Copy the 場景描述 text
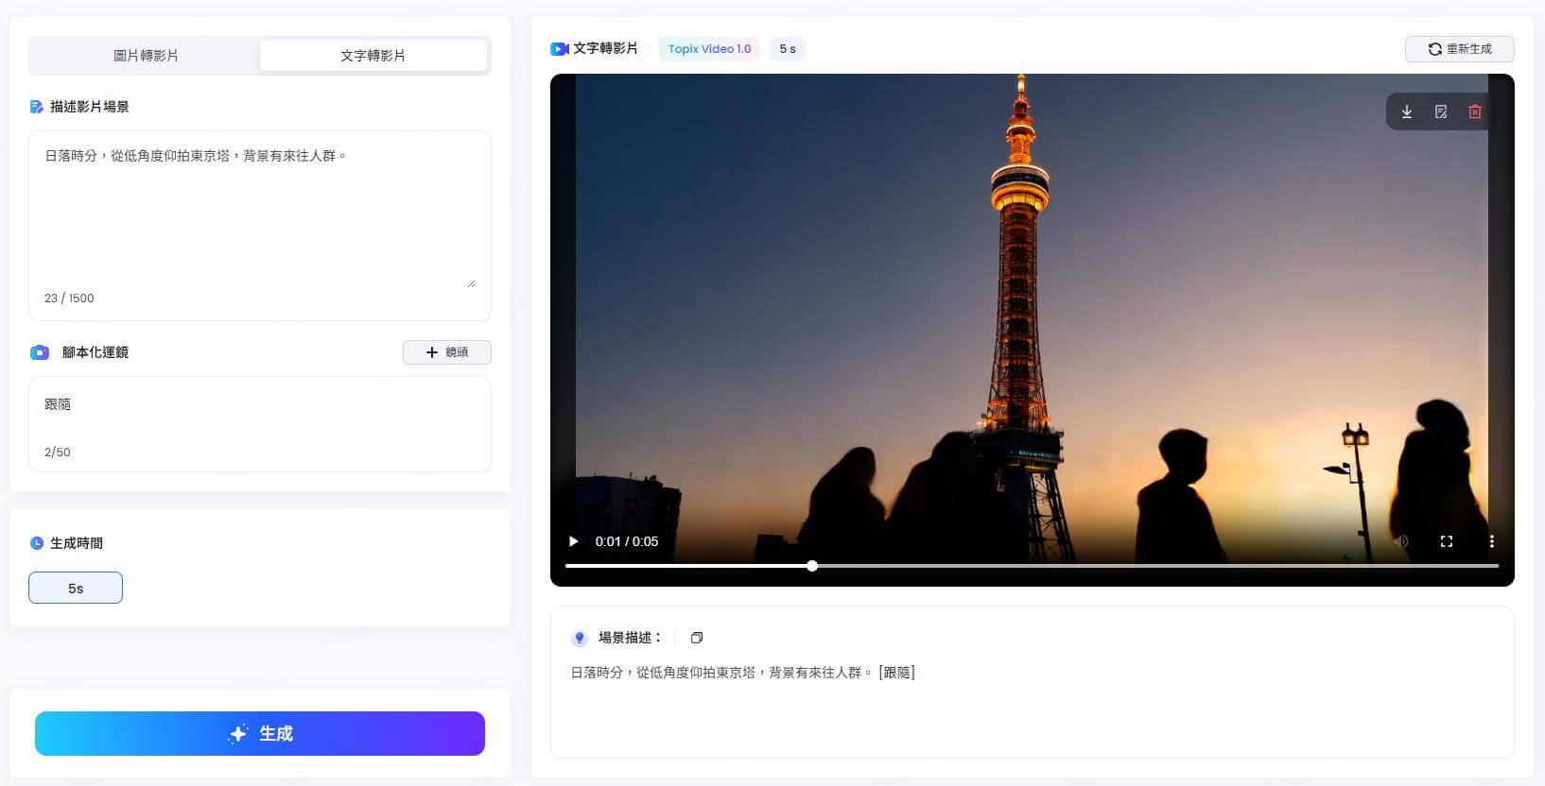Image resolution: width=1545 pixels, height=786 pixels. (697, 638)
